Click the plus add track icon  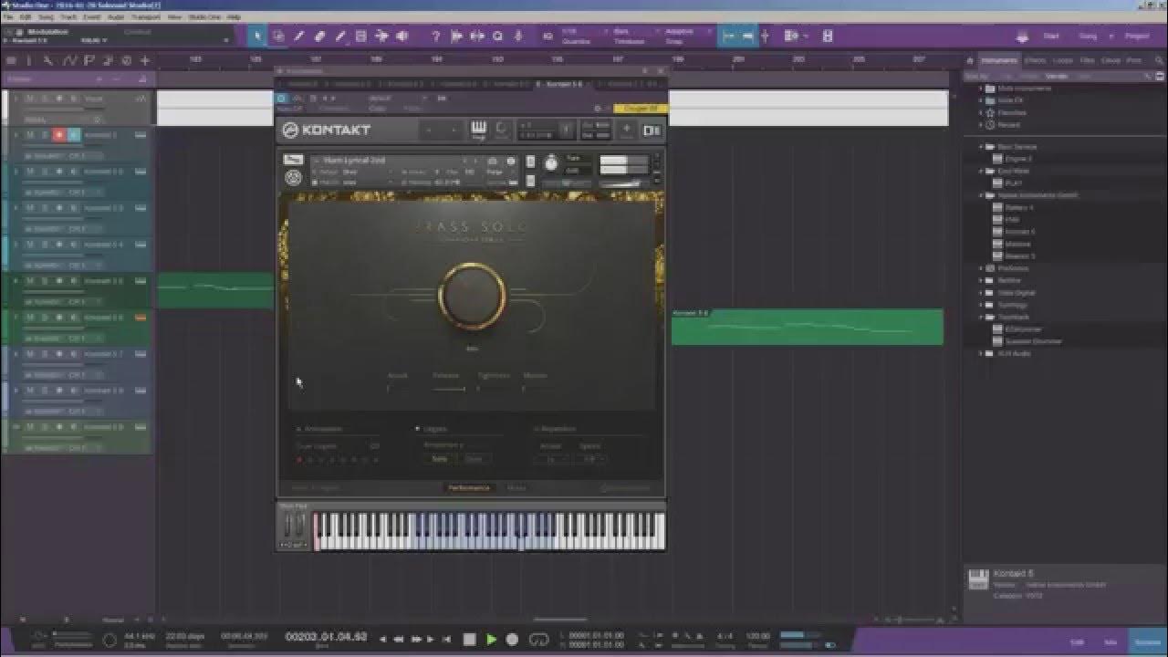pyautogui.click(x=144, y=60)
